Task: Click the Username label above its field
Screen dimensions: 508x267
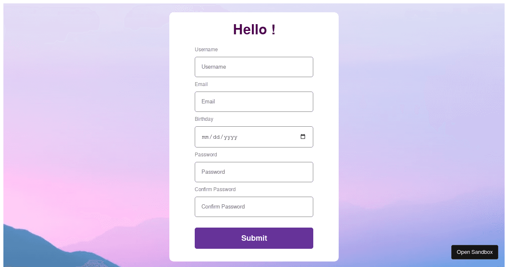Action: (206, 49)
